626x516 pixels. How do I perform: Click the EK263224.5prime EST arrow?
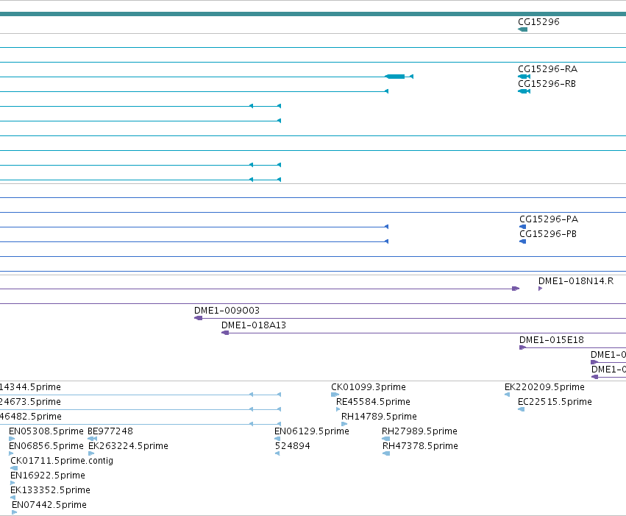pos(91,454)
